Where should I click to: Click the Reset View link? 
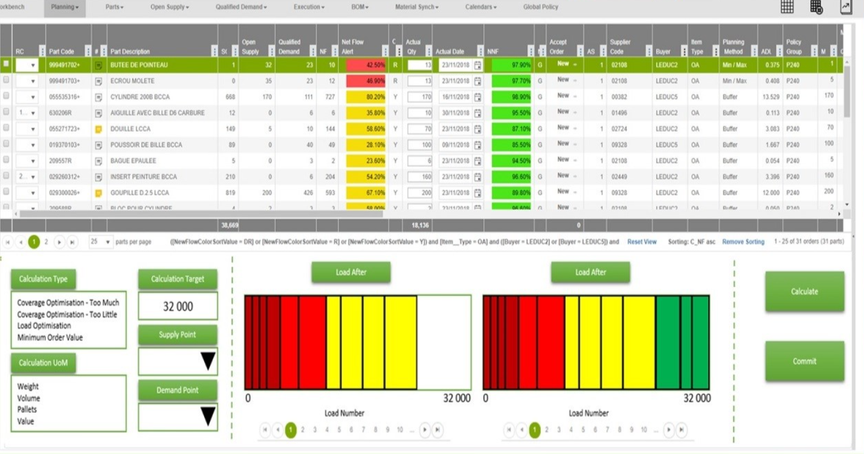[641, 242]
